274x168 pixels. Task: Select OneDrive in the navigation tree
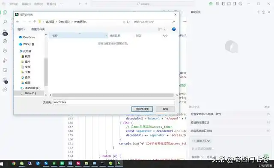[x=27, y=37]
